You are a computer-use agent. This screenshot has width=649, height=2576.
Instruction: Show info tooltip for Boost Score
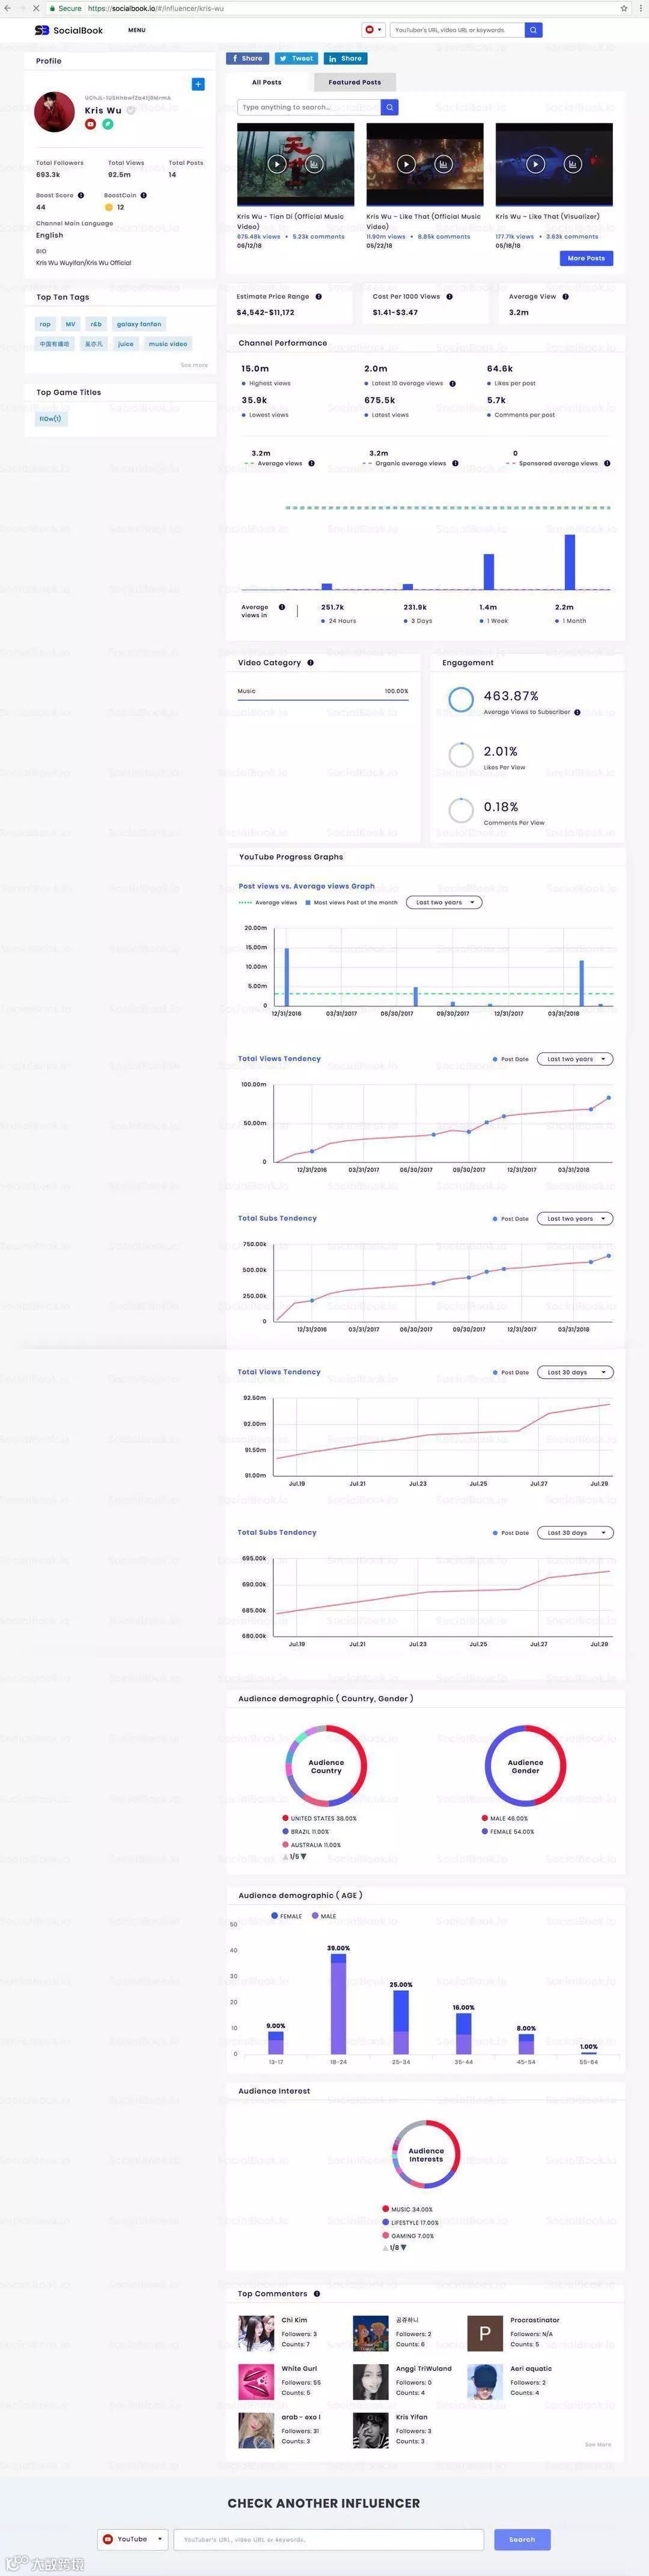(x=81, y=195)
